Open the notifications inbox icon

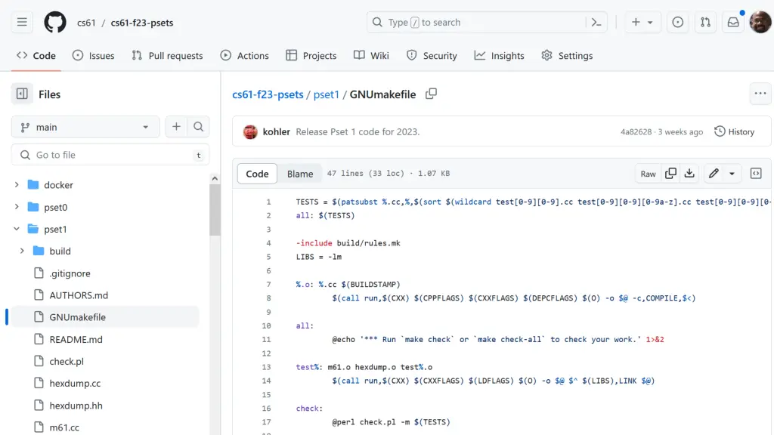pos(732,23)
